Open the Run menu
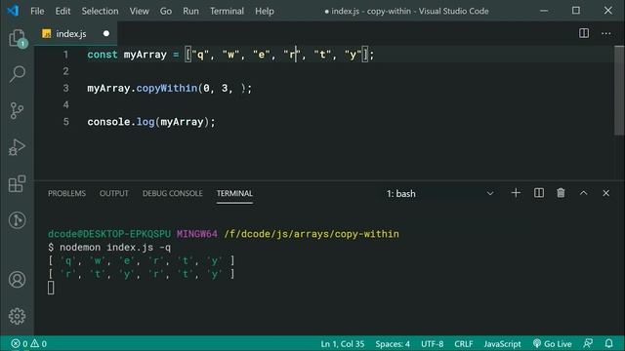The image size is (625, 351). click(190, 11)
